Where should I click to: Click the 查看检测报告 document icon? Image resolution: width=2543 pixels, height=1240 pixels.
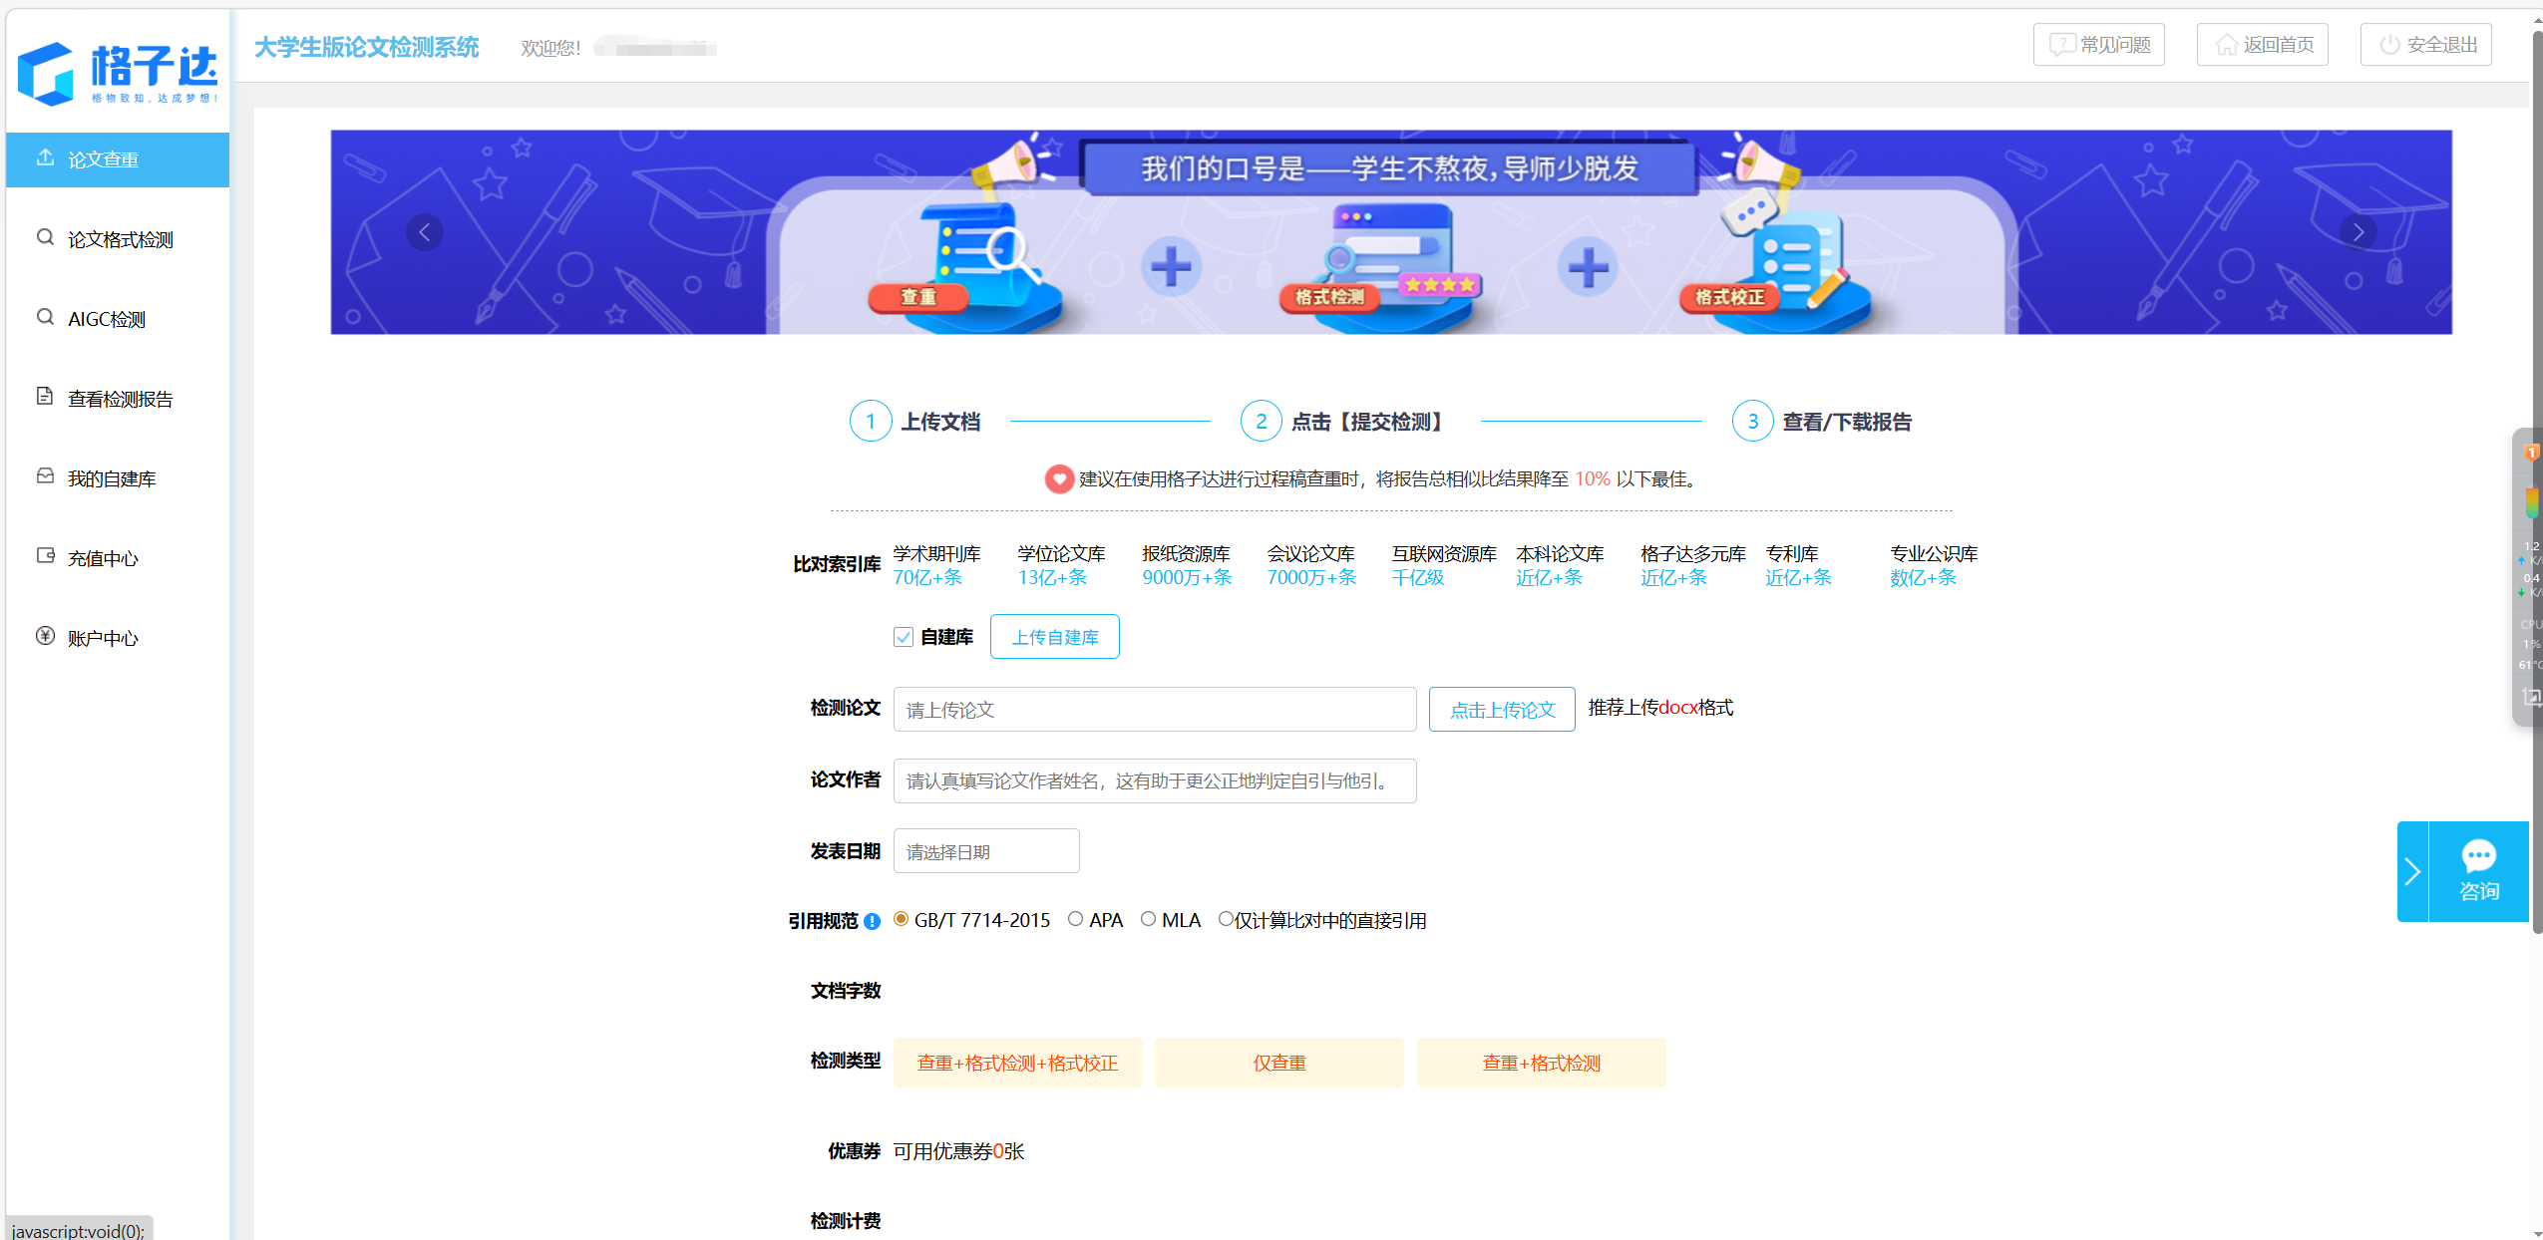click(x=45, y=395)
